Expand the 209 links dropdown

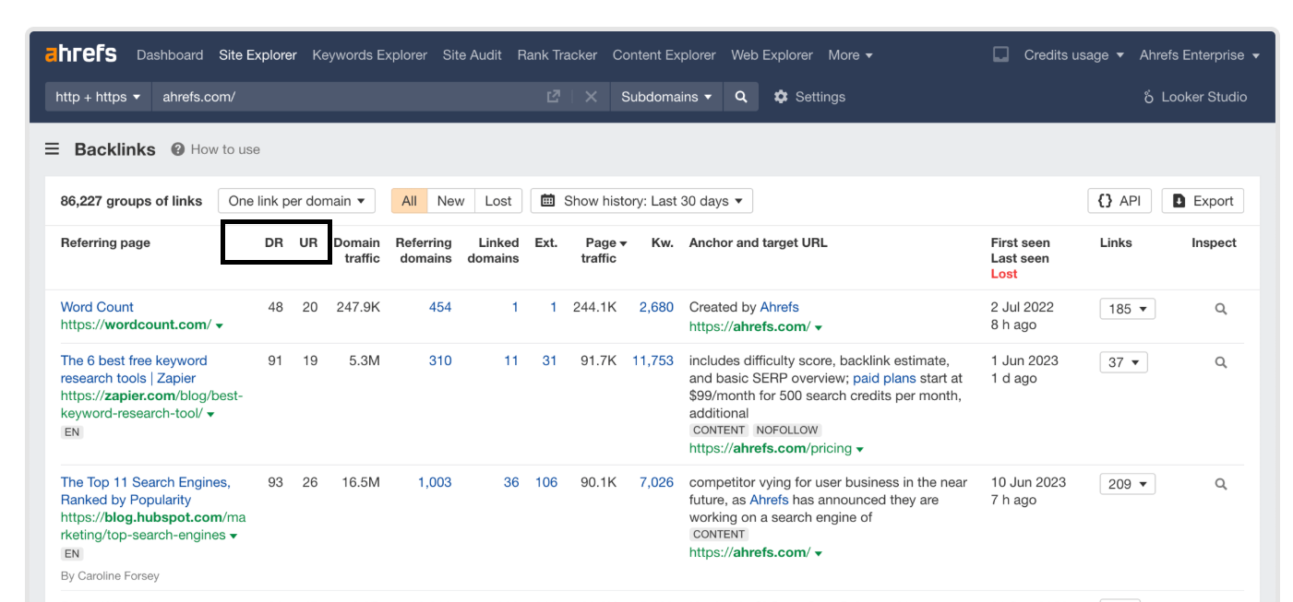pyautogui.click(x=1127, y=484)
